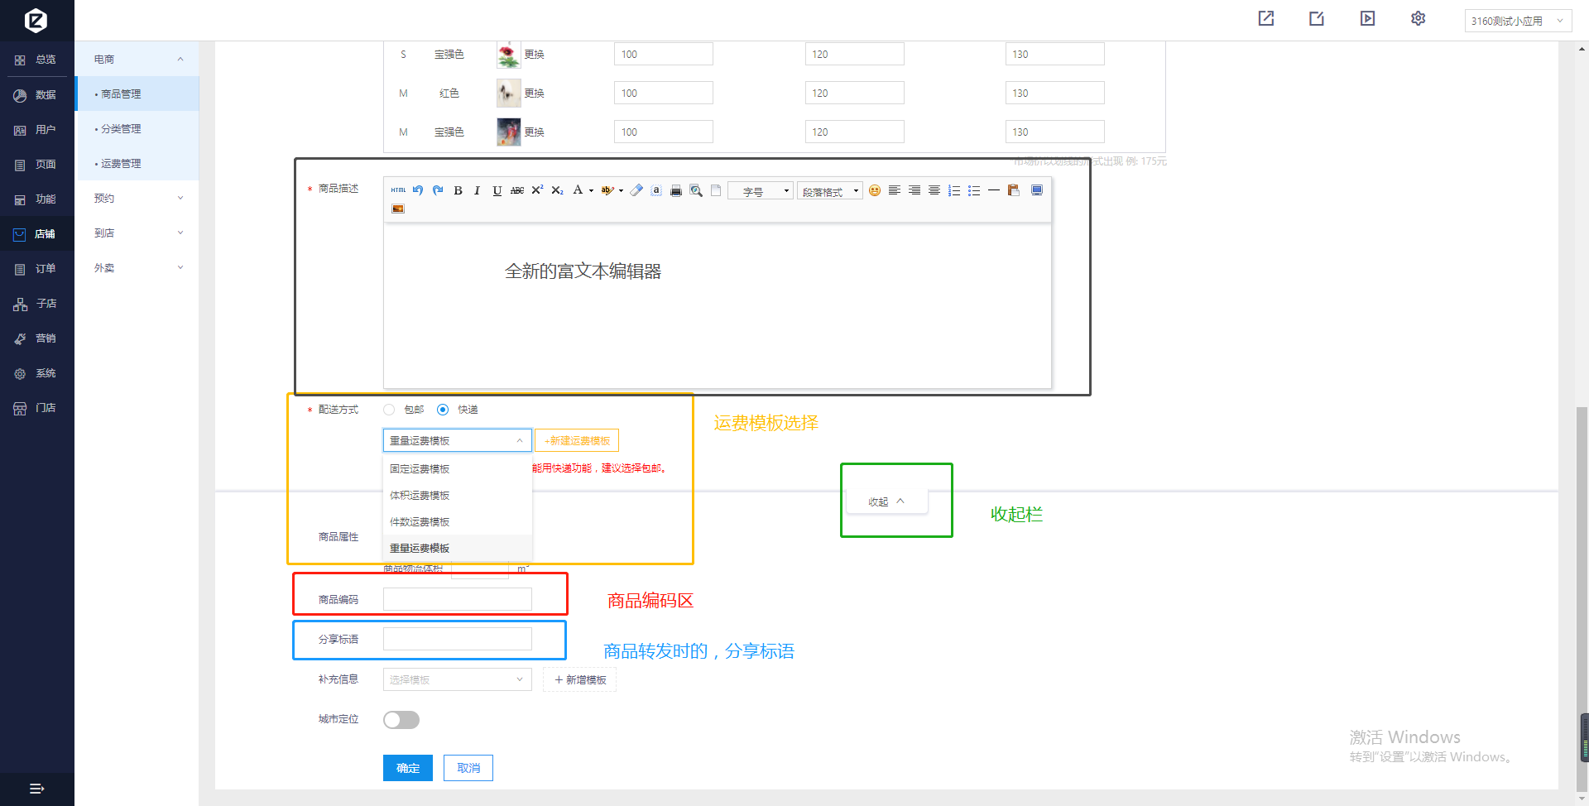Click the print icon in editor toolbar

(675, 190)
